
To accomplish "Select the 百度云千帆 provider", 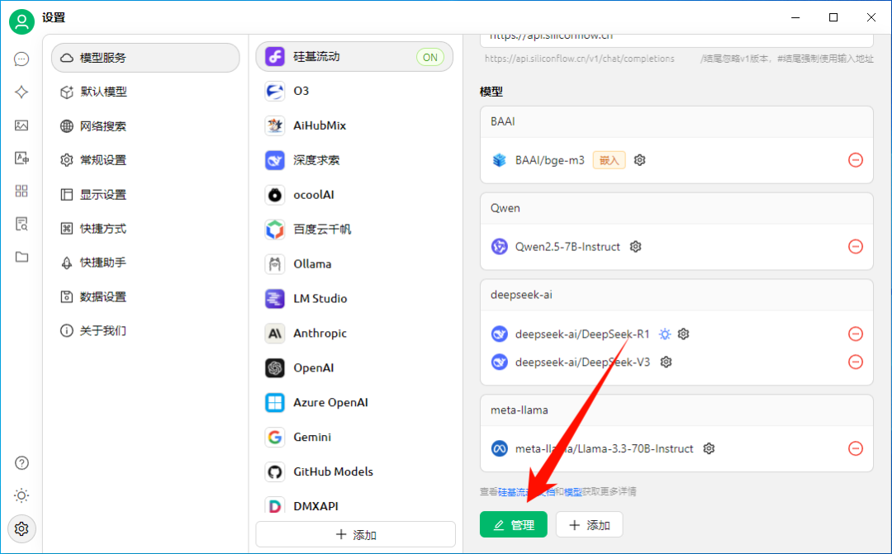I will click(x=354, y=230).
